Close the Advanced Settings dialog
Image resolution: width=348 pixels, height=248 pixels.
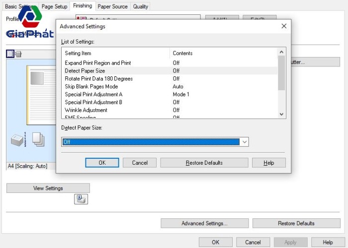[284, 26]
